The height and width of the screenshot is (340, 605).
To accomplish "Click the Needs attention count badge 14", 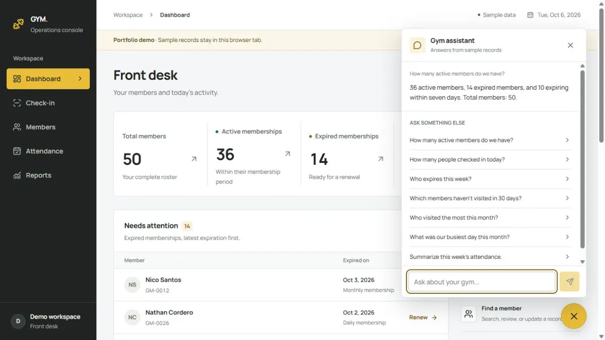I will 187,226.
